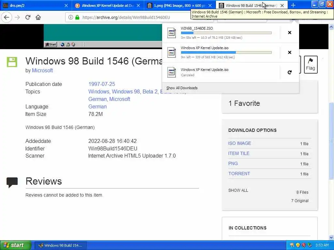Click the green floppy software icon
This screenshot has width=334, height=250.
[x=12, y=62]
